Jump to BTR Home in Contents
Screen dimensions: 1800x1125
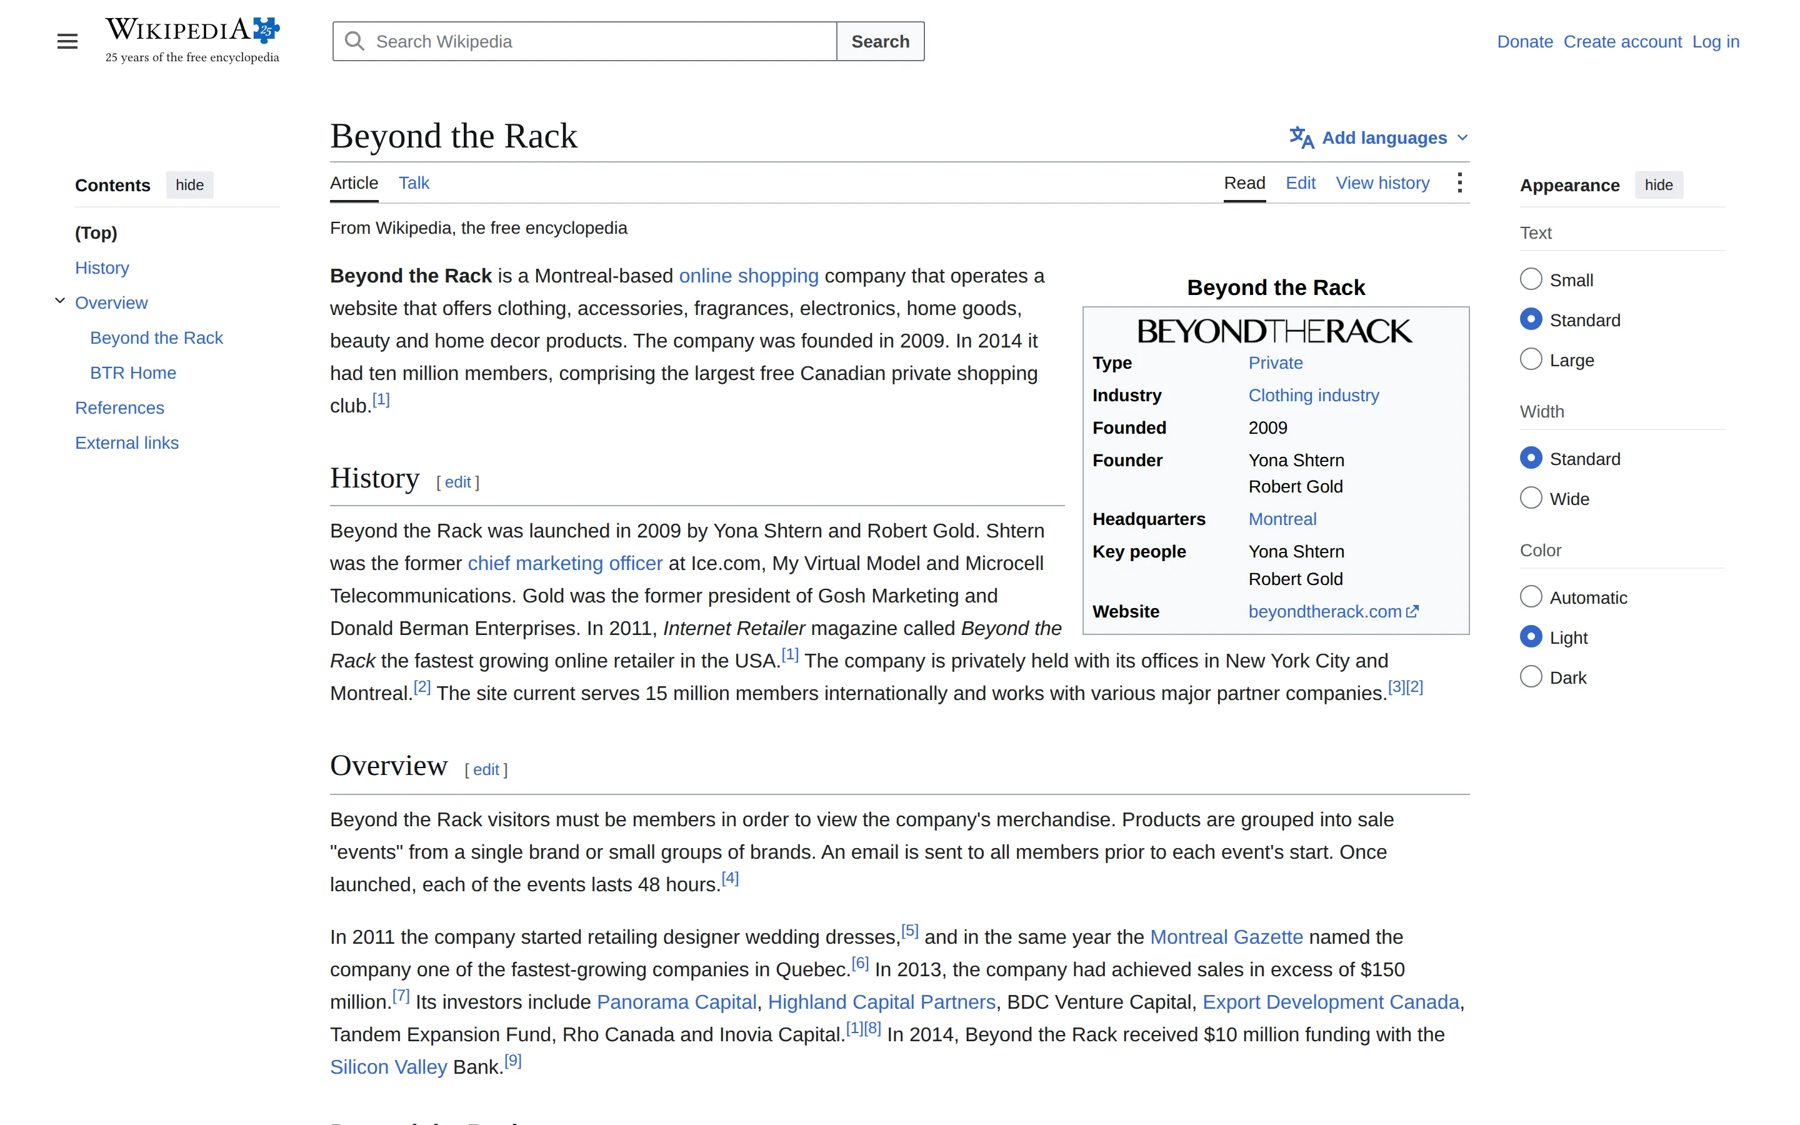[x=133, y=372]
